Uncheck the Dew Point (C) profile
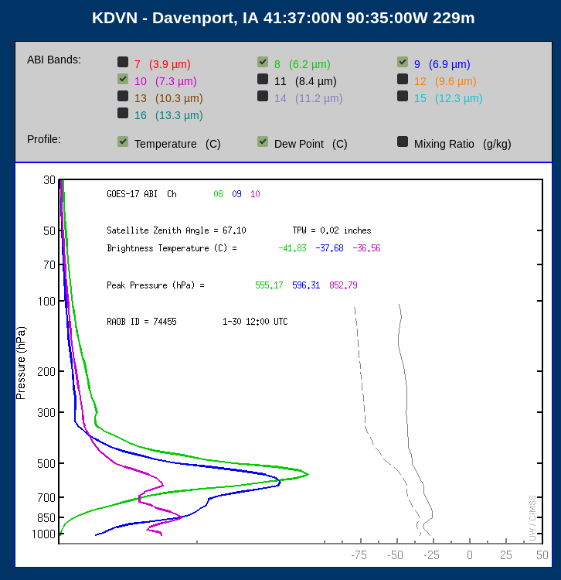This screenshot has height=580, width=561. point(263,142)
